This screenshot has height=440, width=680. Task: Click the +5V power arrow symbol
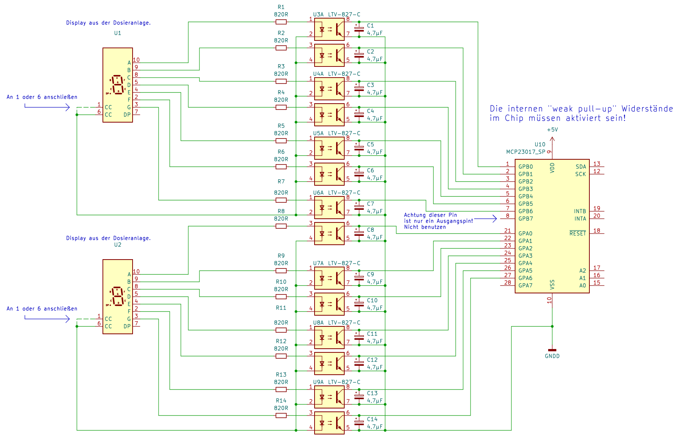point(552,141)
